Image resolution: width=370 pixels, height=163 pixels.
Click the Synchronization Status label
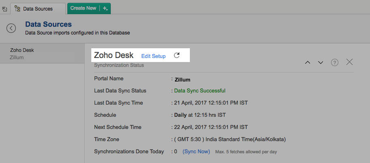click(x=119, y=65)
